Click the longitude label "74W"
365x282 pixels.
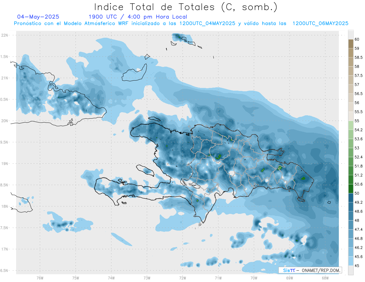tap(111, 278)
